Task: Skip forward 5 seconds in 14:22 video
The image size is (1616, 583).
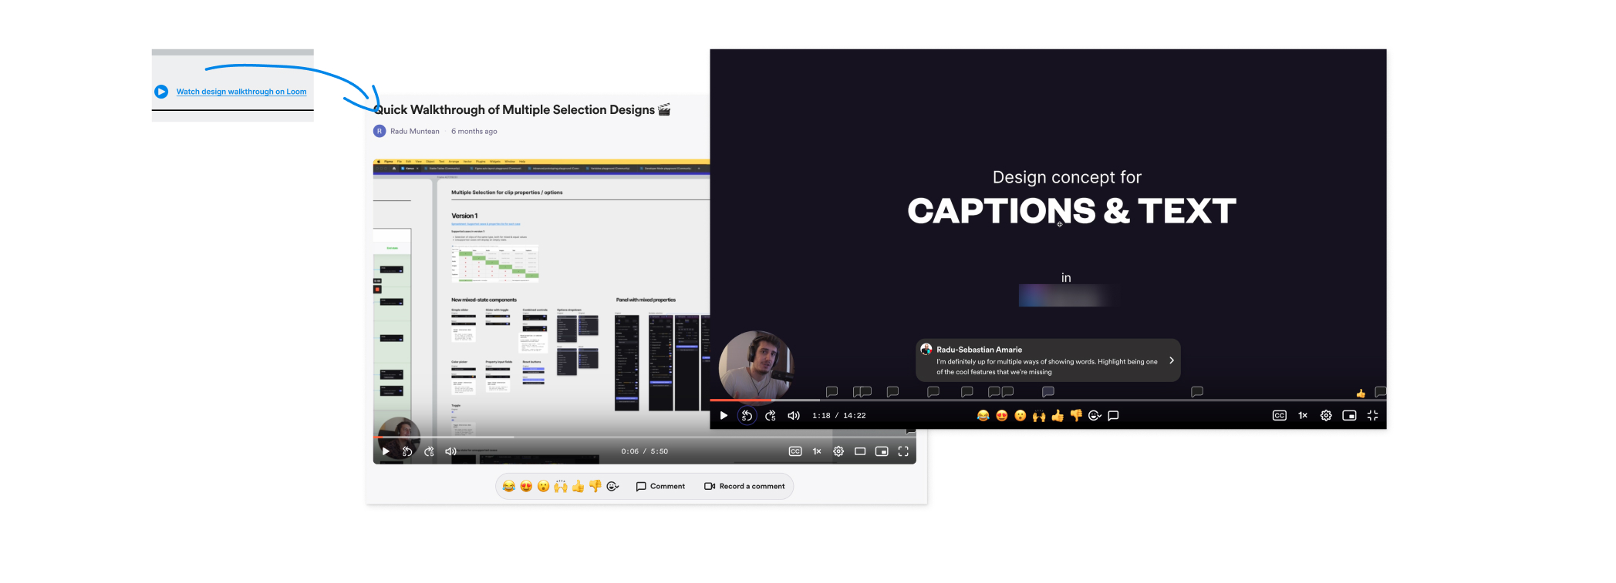Action: point(770,416)
